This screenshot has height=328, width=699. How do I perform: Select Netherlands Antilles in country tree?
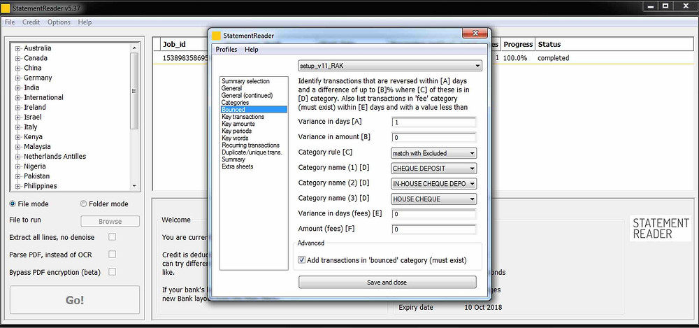(55, 156)
